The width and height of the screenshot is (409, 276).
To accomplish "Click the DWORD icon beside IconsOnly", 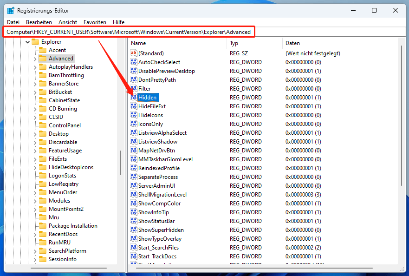I will pyautogui.click(x=134, y=124).
